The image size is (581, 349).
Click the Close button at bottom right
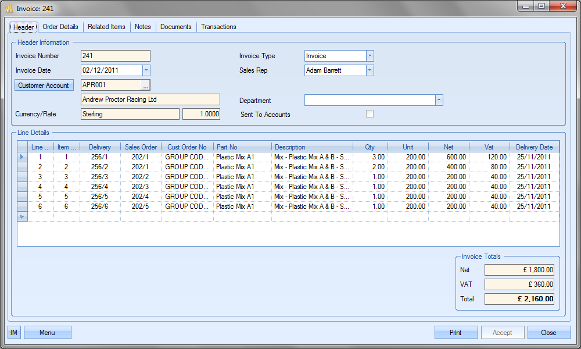548,333
